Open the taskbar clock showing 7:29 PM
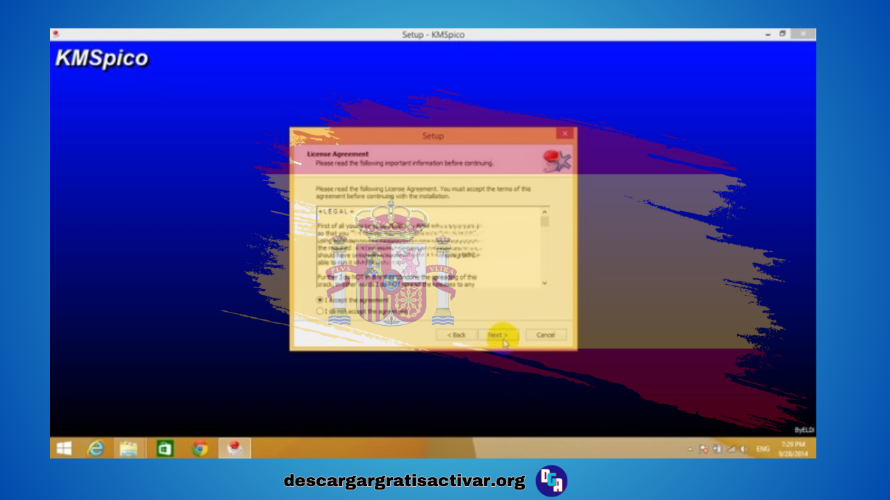Screen dimensions: 890x500 click(x=793, y=449)
